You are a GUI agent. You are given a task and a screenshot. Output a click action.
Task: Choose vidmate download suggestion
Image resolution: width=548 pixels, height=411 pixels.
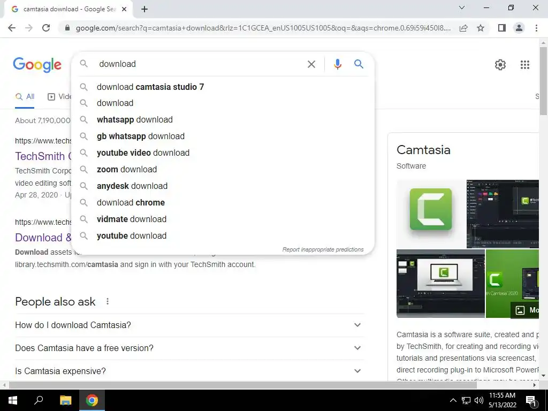(223, 219)
